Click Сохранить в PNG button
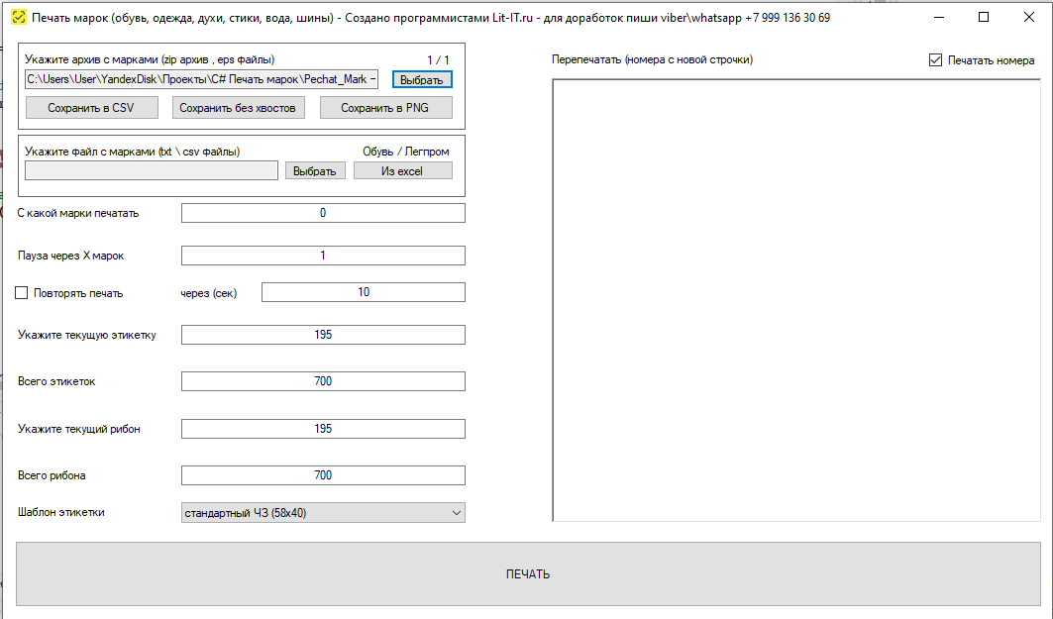Screen dimensions: 1053x619 [x=386, y=108]
